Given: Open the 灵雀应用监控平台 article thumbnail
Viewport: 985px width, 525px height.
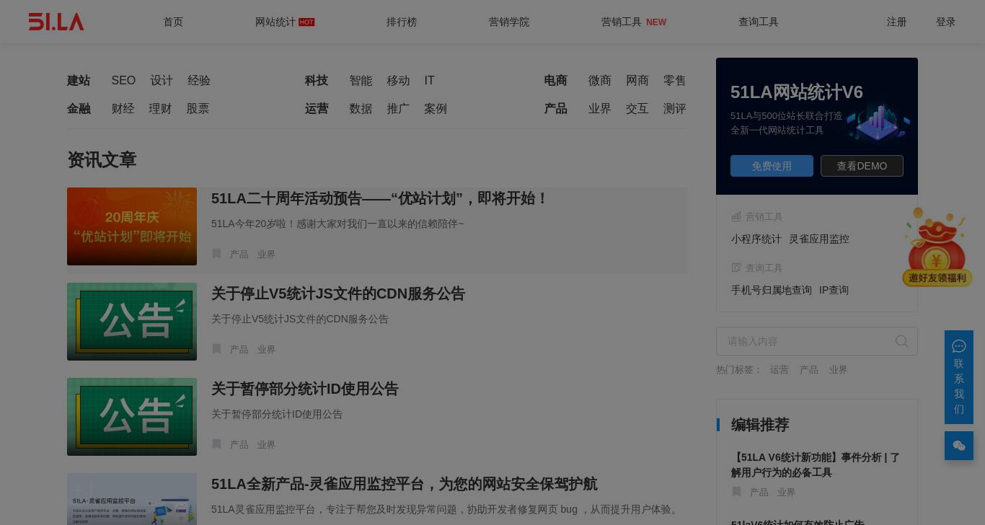Looking at the screenshot, I should coord(132,499).
